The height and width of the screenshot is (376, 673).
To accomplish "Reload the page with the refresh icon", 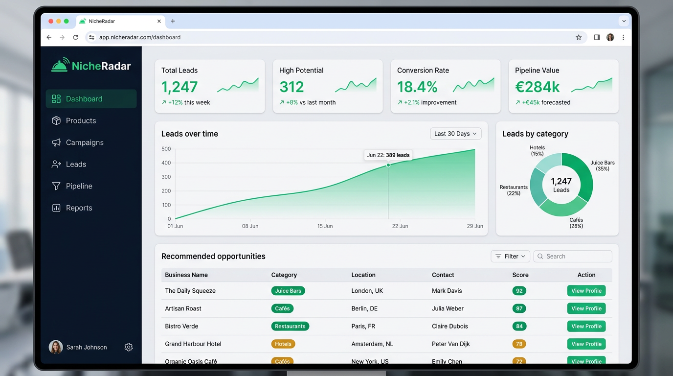I will tap(75, 37).
